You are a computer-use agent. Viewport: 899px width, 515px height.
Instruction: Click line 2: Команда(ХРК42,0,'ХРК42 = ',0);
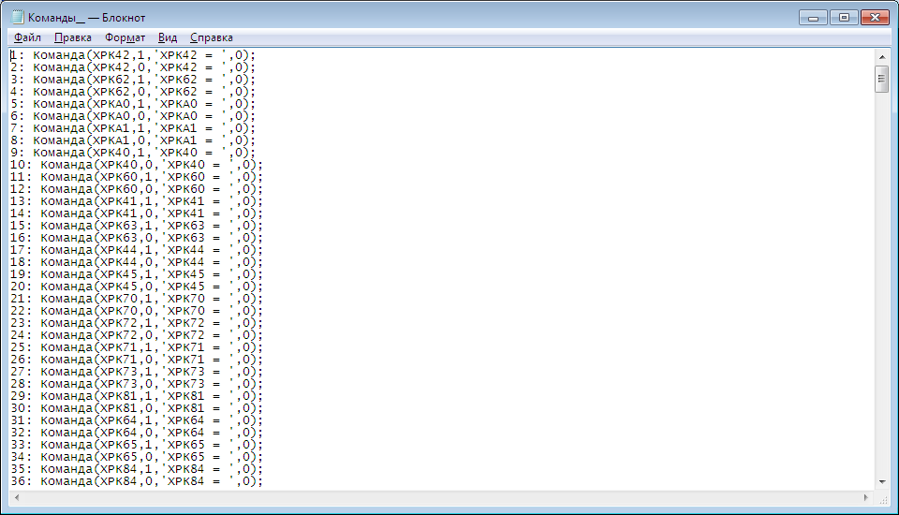(132, 67)
